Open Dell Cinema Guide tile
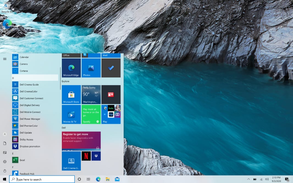Image resolution: width=293 pixels, height=183 pixels. [71, 161]
